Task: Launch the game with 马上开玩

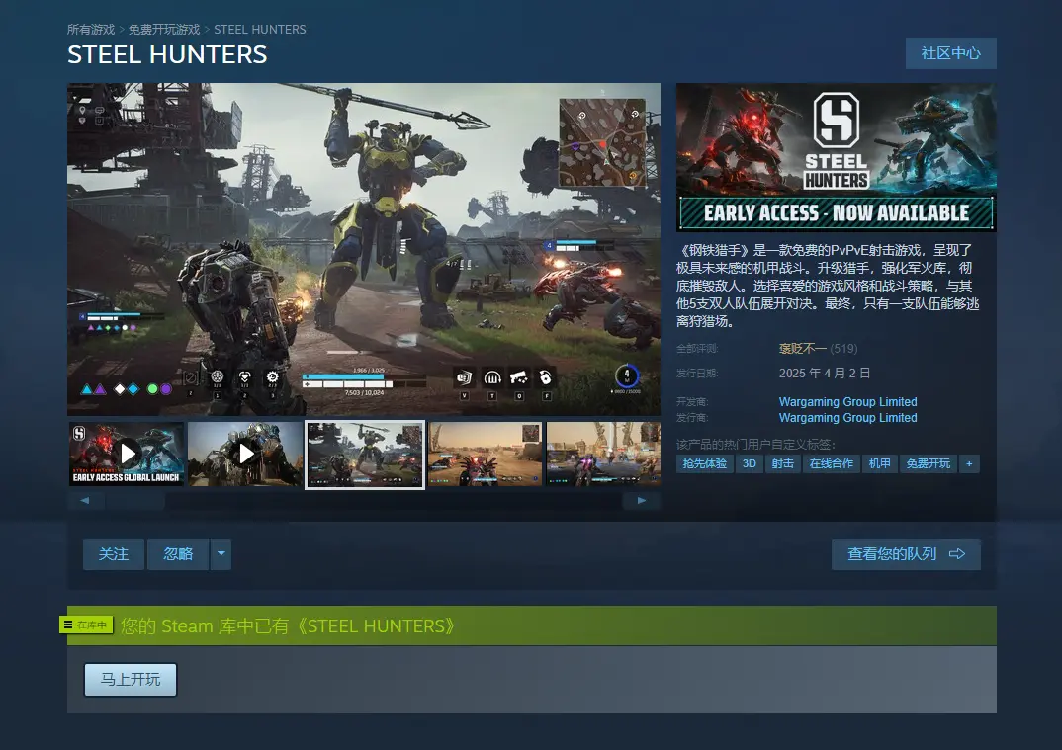Action: (x=131, y=680)
